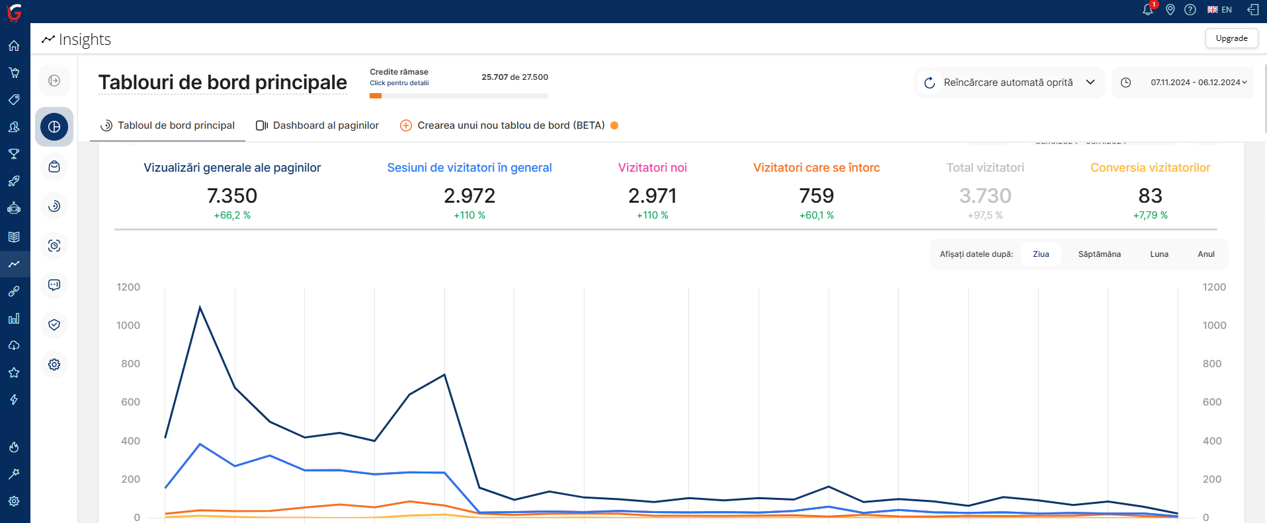Viewport: 1267px width, 523px height.
Task: Click the clock icon beside date range
Action: [1125, 83]
